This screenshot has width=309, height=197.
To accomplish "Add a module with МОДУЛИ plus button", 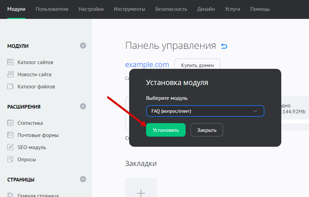I will [83, 46].
